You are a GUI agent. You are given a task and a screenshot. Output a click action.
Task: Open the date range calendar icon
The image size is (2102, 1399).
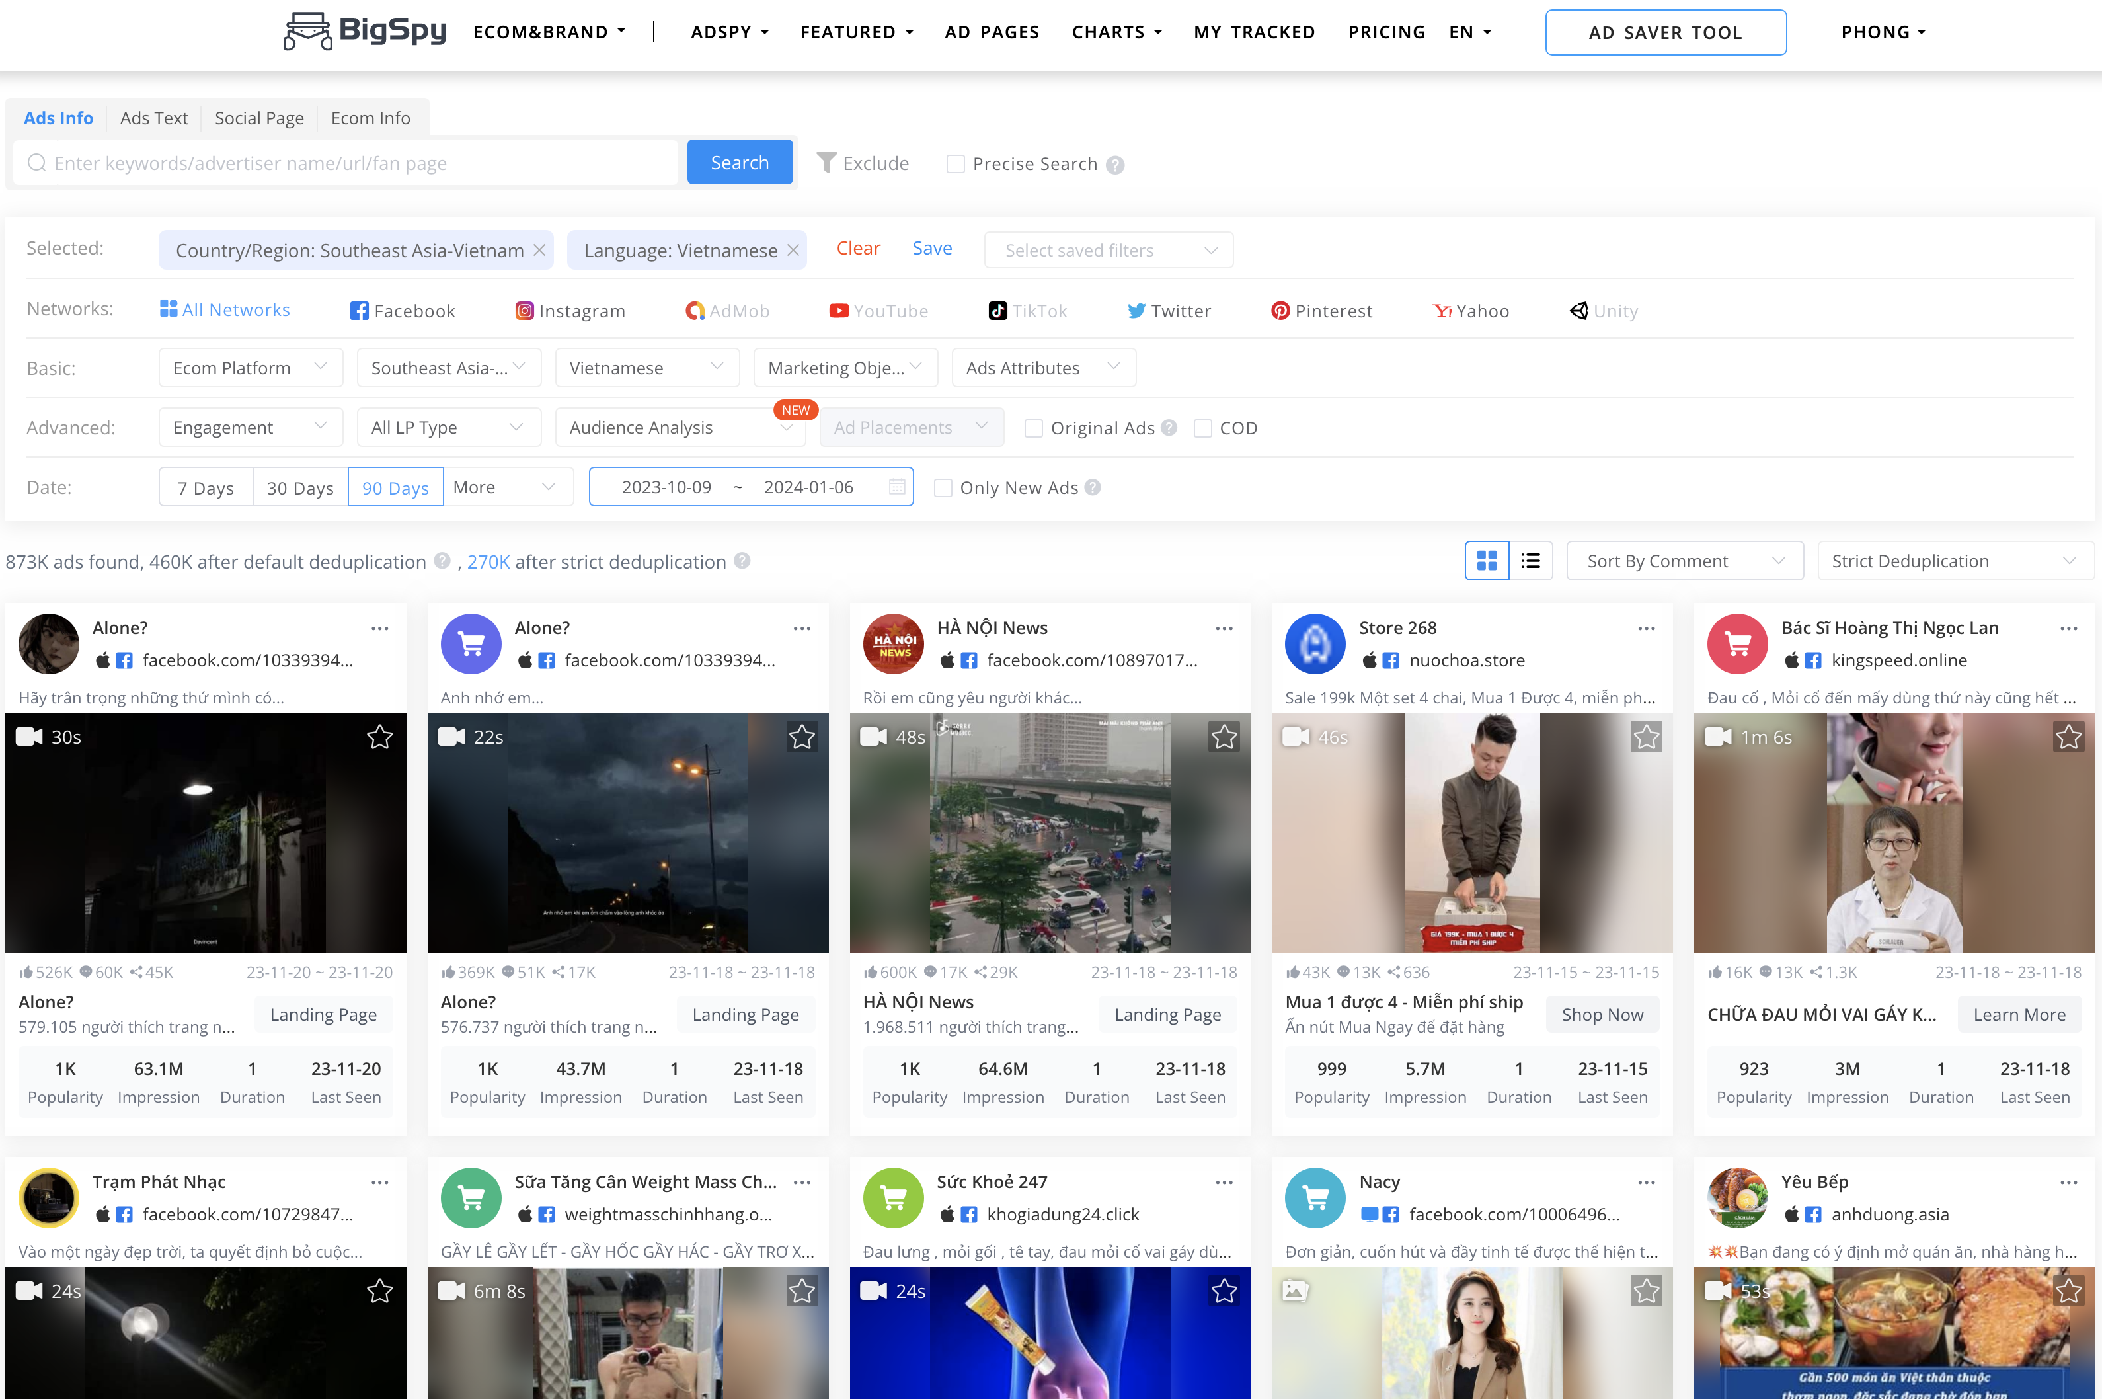[x=897, y=486]
